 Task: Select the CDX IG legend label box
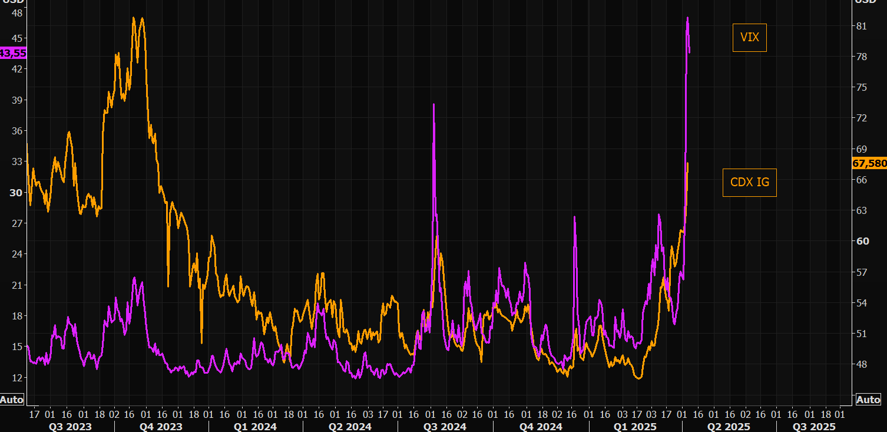(x=749, y=183)
